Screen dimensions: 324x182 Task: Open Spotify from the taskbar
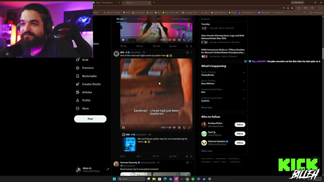click(193, 179)
